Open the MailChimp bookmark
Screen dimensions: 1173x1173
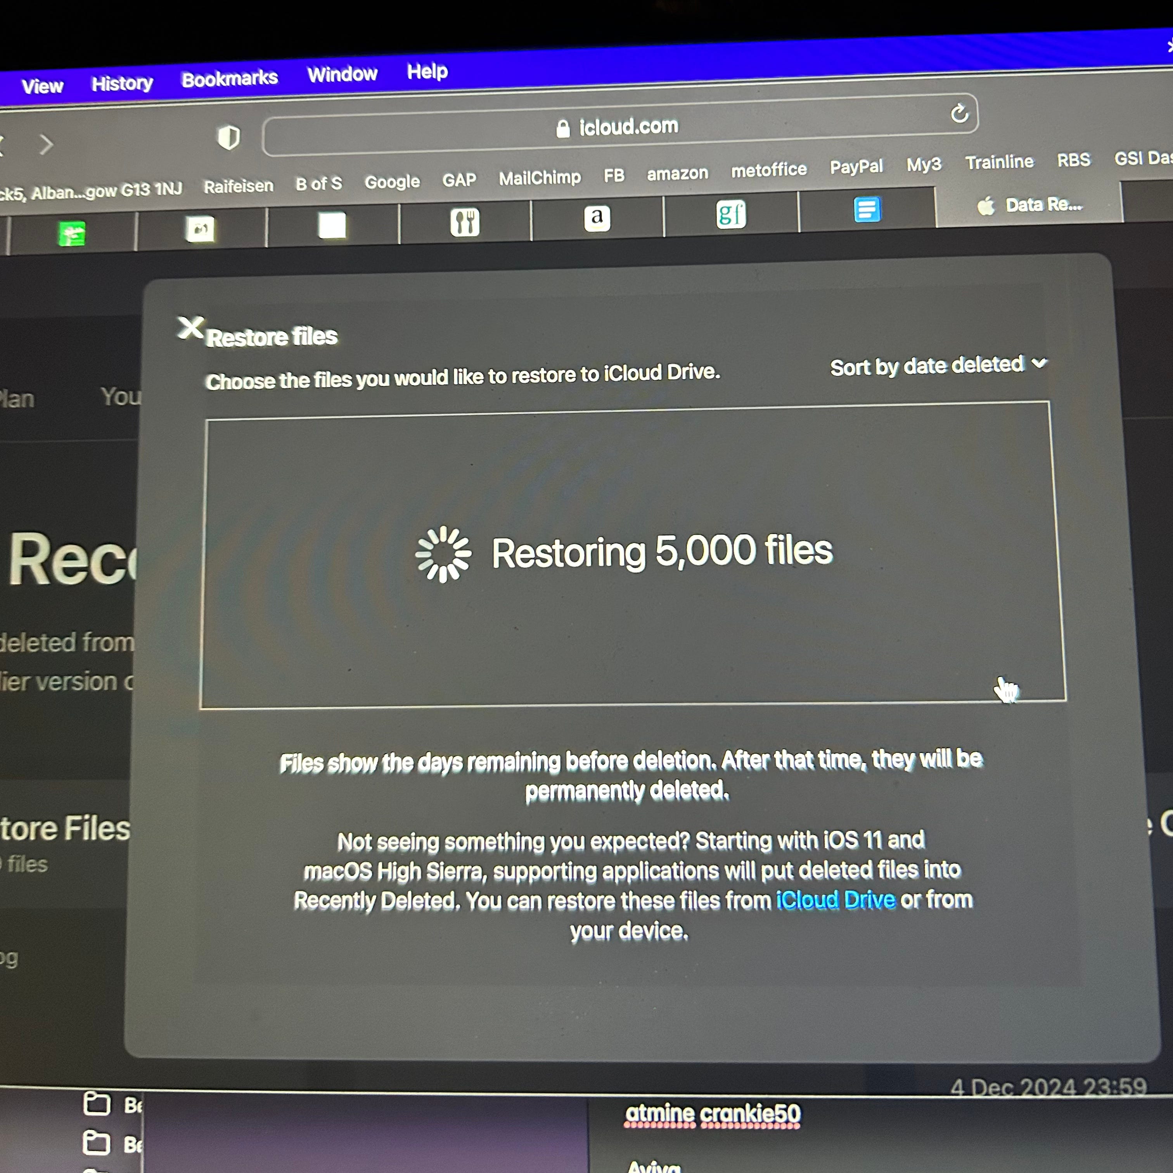(x=540, y=178)
